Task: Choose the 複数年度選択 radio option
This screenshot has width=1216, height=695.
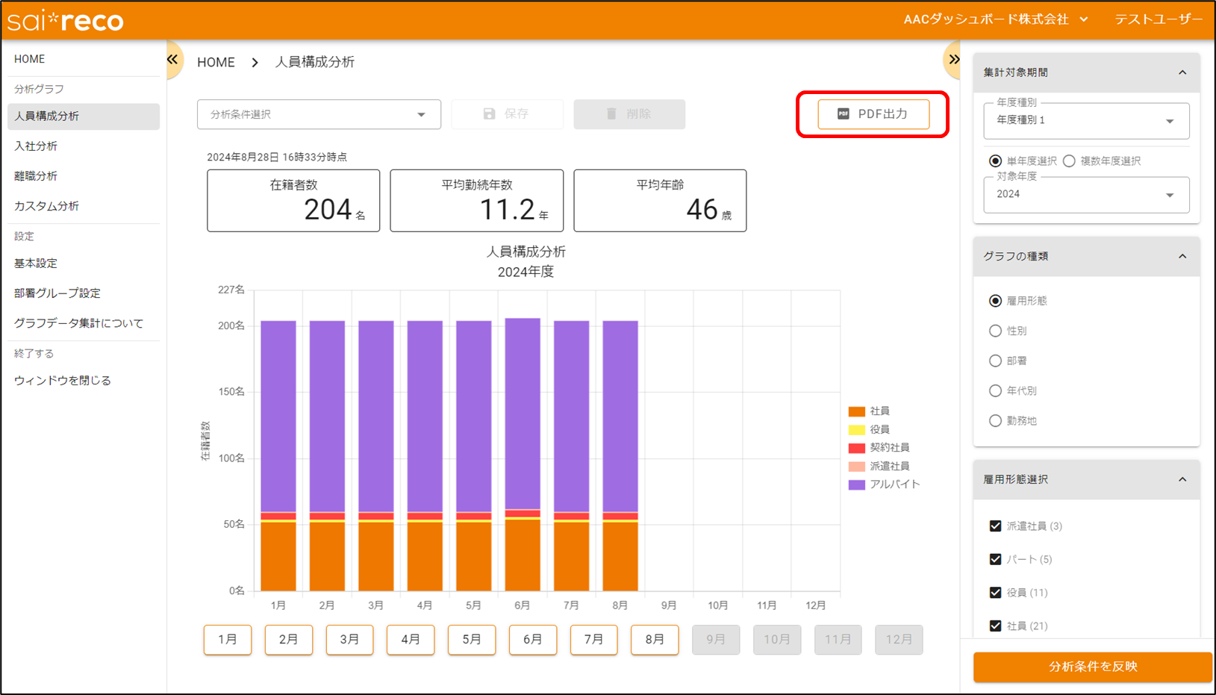Action: pos(1069,161)
